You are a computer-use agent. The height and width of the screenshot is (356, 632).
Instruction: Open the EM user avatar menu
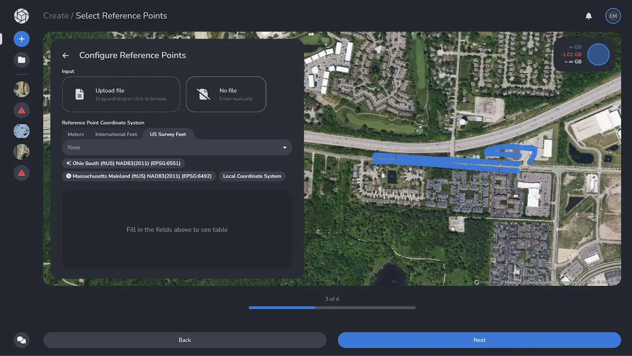pyautogui.click(x=613, y=16)
